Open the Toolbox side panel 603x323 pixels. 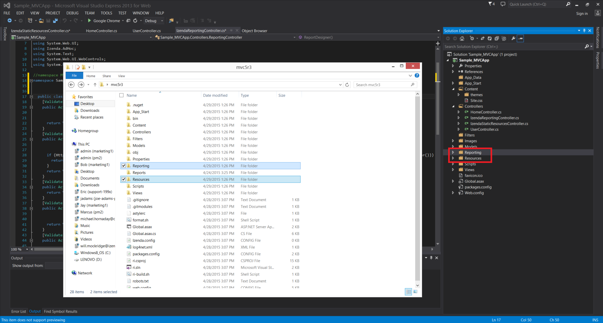tap(5, 34)
